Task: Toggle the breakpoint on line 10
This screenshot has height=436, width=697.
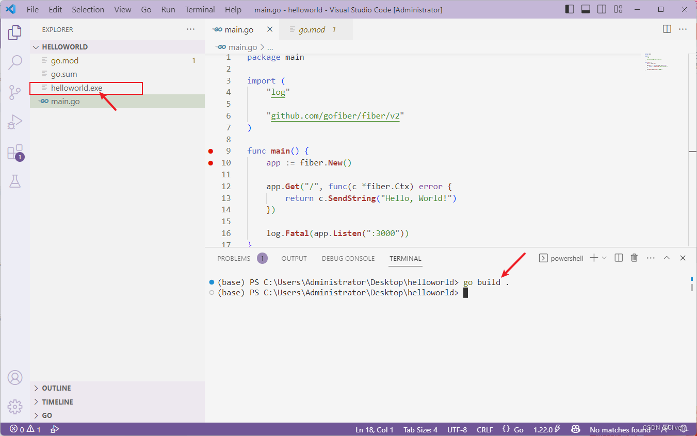Action: pyautogui.click(x=210, y=163)
